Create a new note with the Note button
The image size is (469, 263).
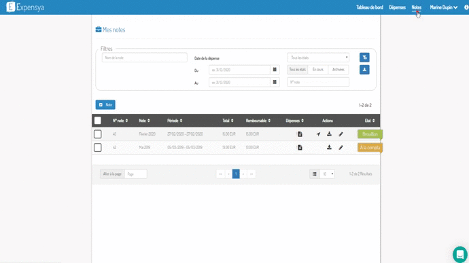(105, 104)
